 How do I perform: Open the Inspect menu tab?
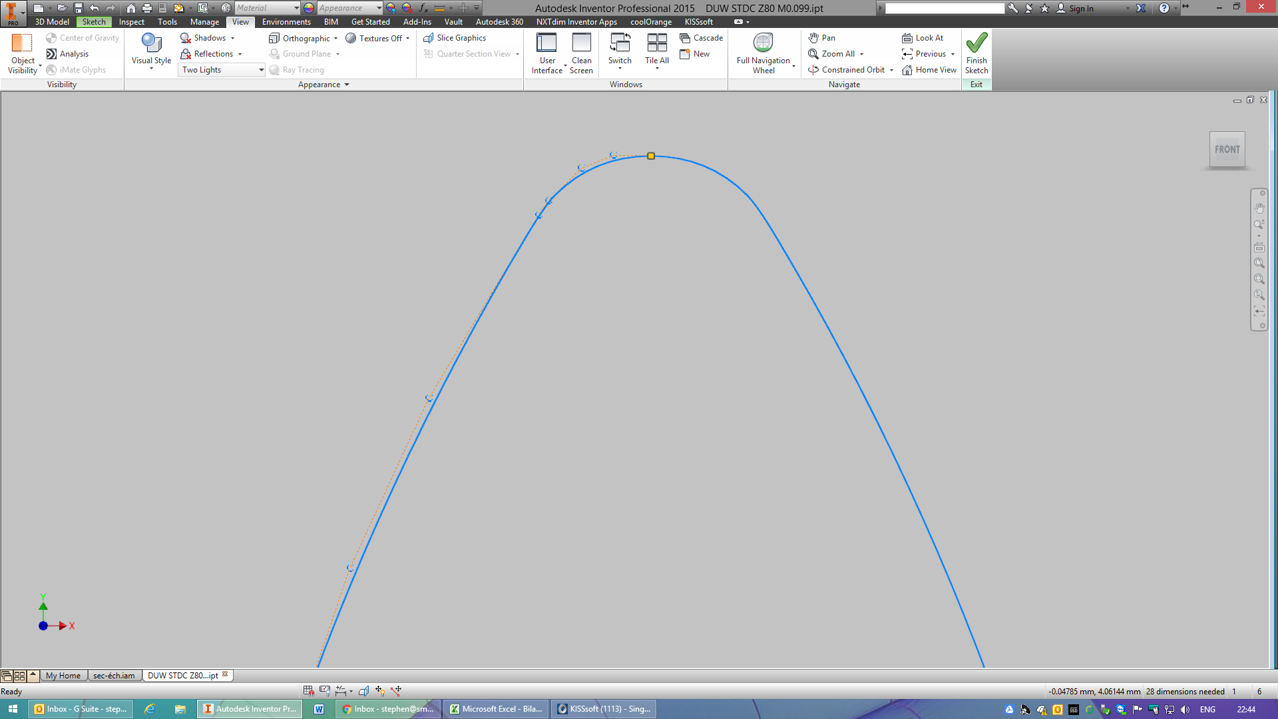(131, 21)
